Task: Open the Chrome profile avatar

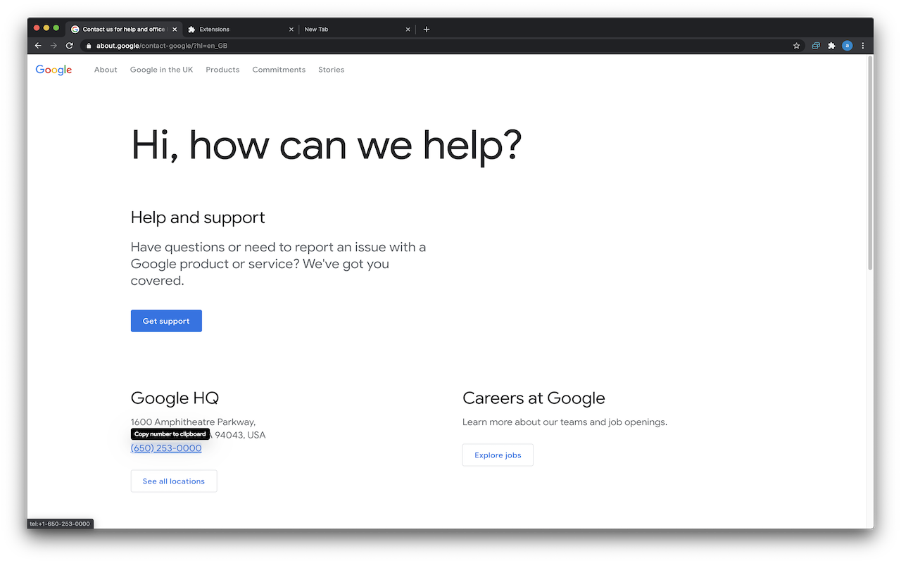Action: [847, 45]
